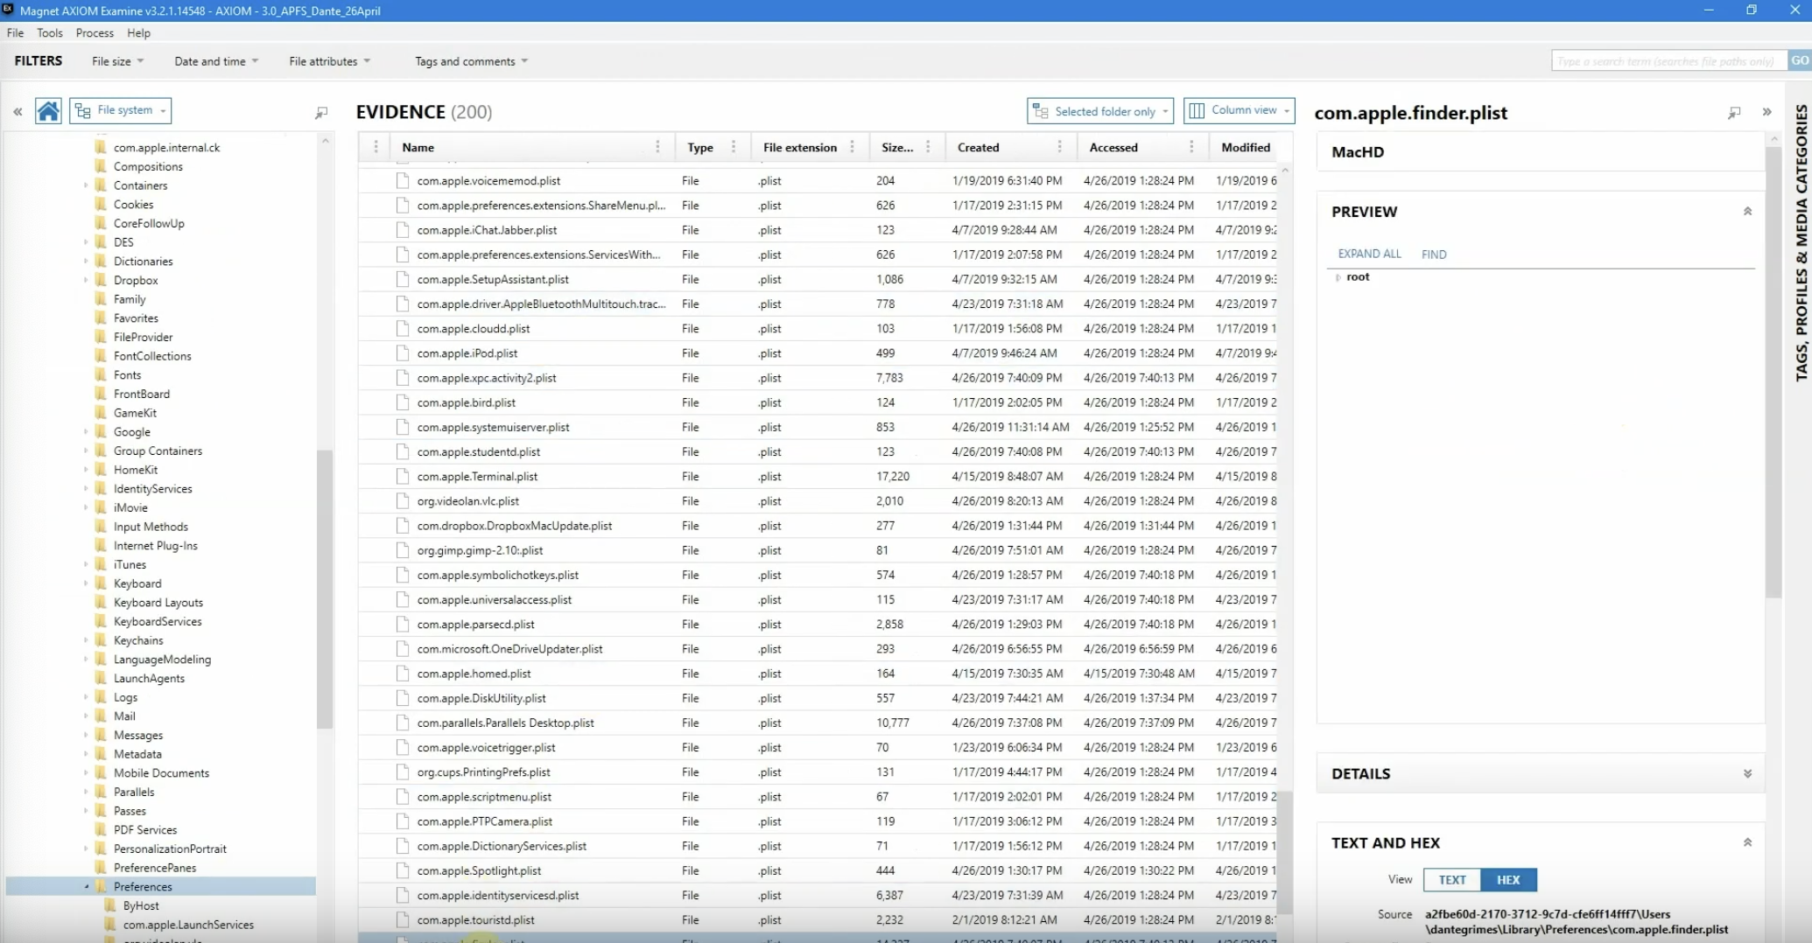Open Name column options menu
Viewport: 1812px width, 943px height.
click(x=657, y=147)
